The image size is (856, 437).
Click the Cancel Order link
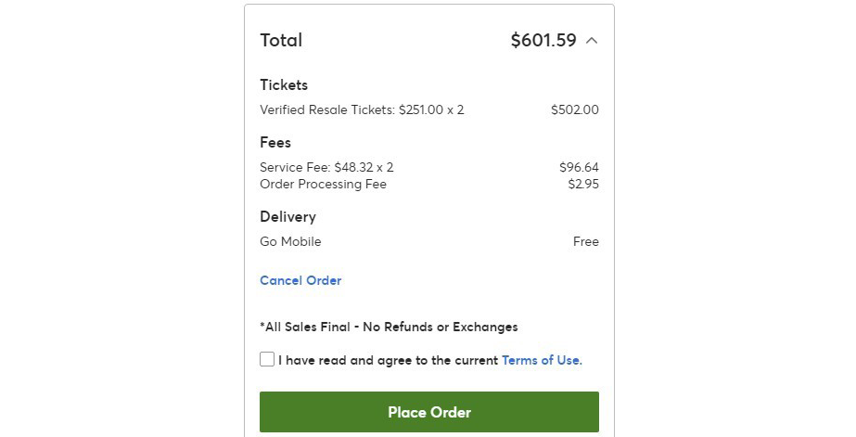pos(300,280)
